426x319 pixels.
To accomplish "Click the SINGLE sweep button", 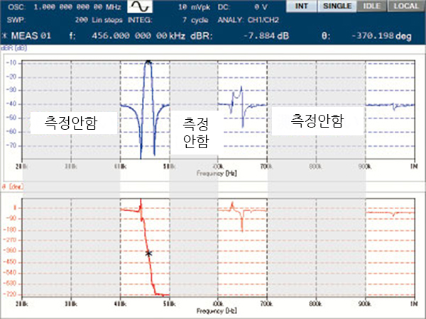I will coord(337,6).
